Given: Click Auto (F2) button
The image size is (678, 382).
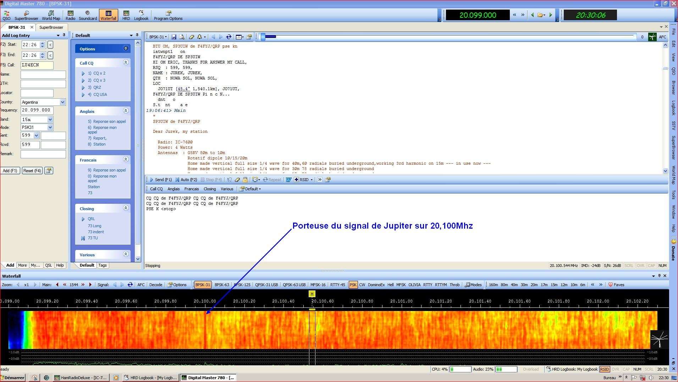Looking at the screenshot, I should pyautogui.click(x=186, y=180).
